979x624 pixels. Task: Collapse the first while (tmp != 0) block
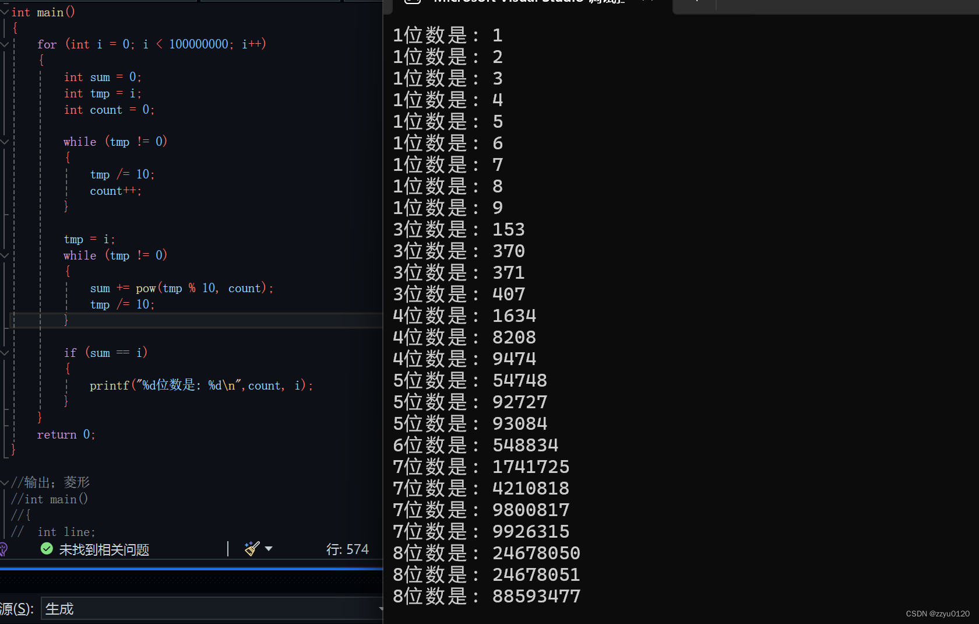pyautogui.click(x=5, y=141)
